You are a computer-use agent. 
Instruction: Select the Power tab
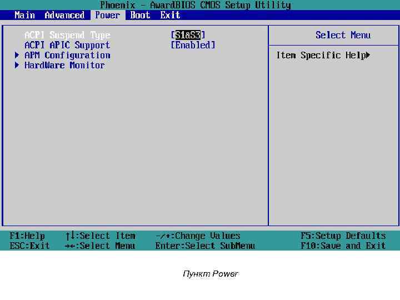(108, 15)
